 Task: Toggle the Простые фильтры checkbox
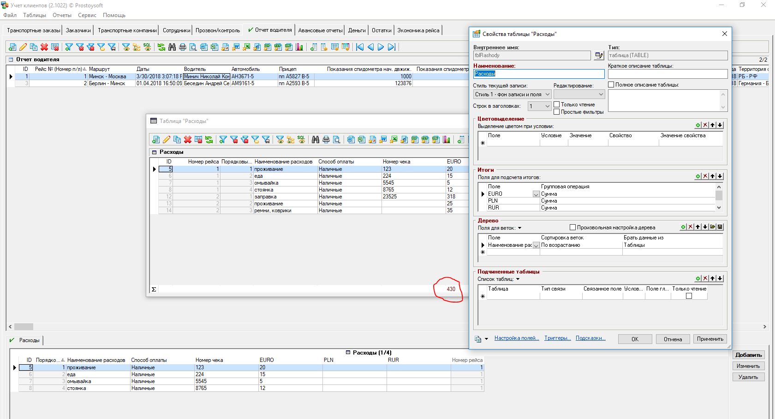(557, 112)
